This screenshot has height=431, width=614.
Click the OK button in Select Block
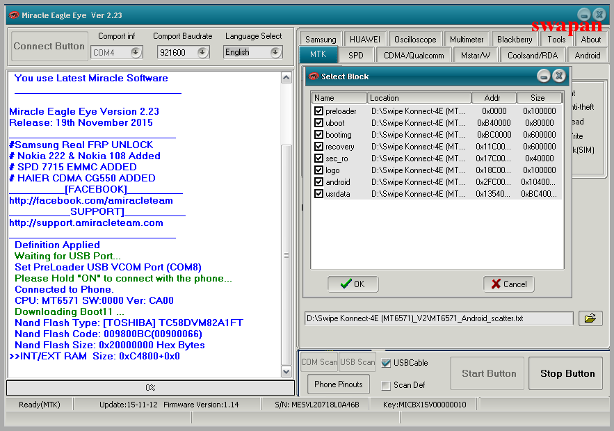(x=353, y=284)
